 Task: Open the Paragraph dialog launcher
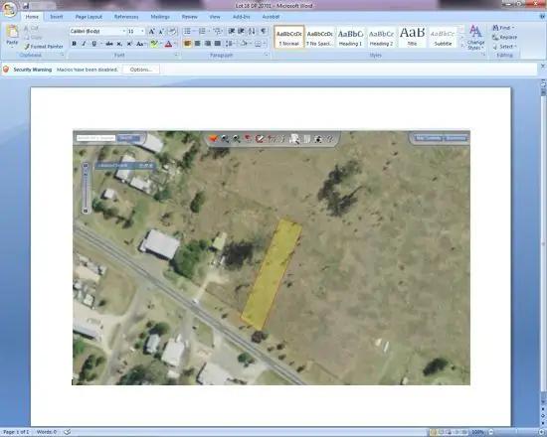coord(267,55)
